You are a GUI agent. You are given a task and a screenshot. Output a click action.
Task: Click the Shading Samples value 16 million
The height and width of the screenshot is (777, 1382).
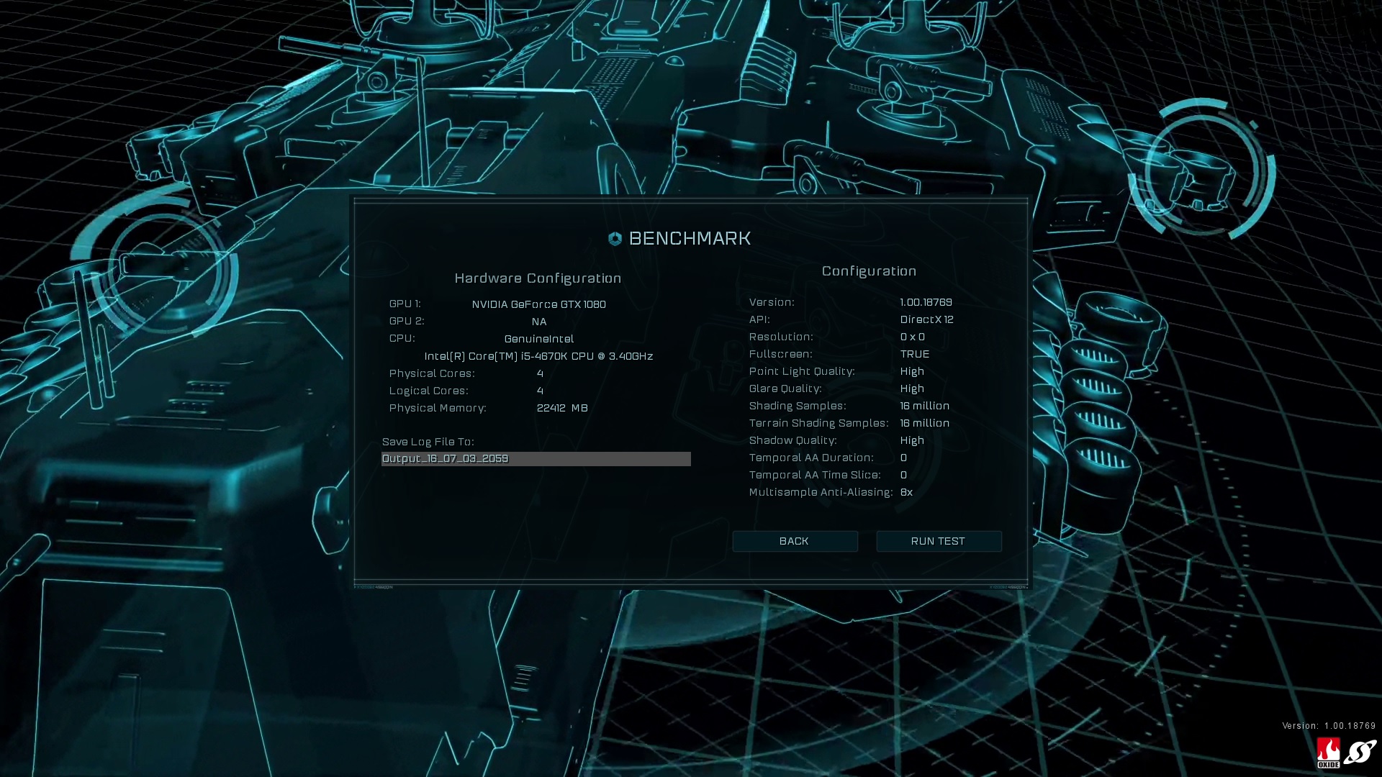coord(924,406)
